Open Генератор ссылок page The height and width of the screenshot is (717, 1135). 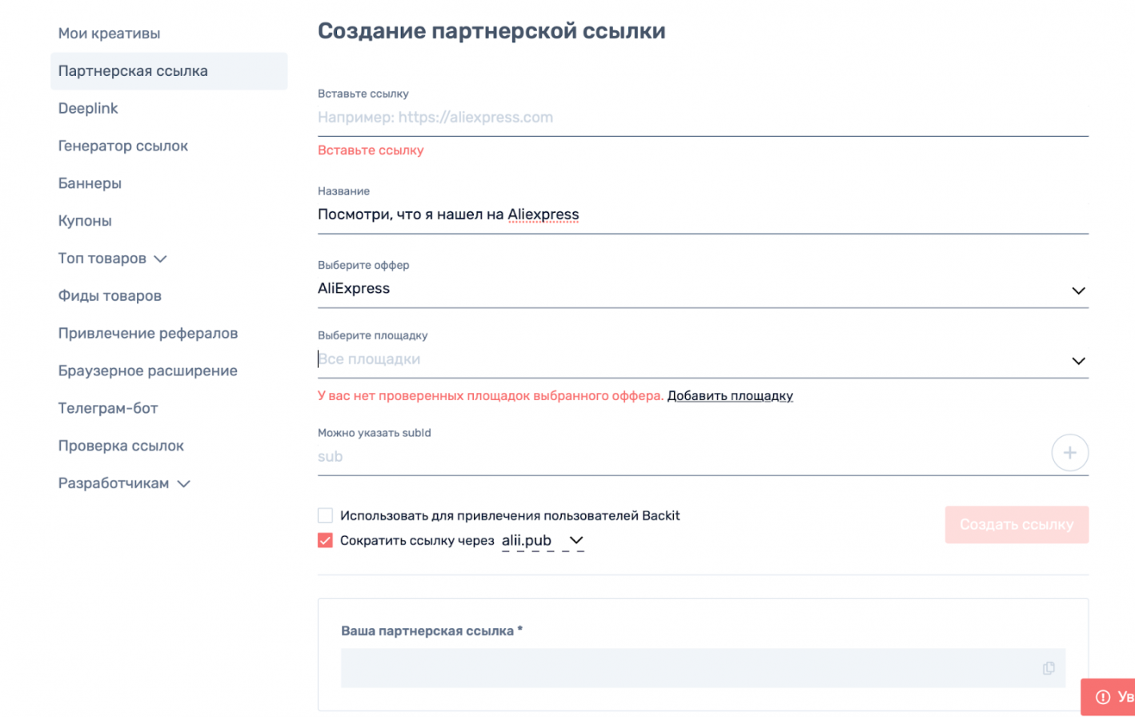coord(123,146)
